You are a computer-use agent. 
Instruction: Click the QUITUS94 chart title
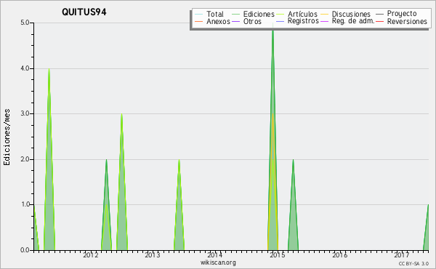click(84, 12)
